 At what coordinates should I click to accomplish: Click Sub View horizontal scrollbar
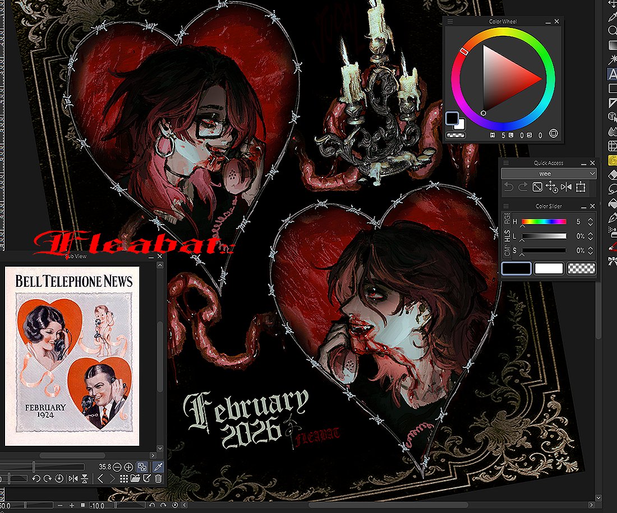(x=72, y=455)
